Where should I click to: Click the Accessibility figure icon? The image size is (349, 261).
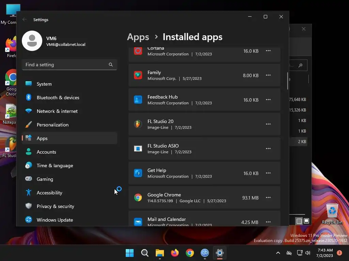29,192
